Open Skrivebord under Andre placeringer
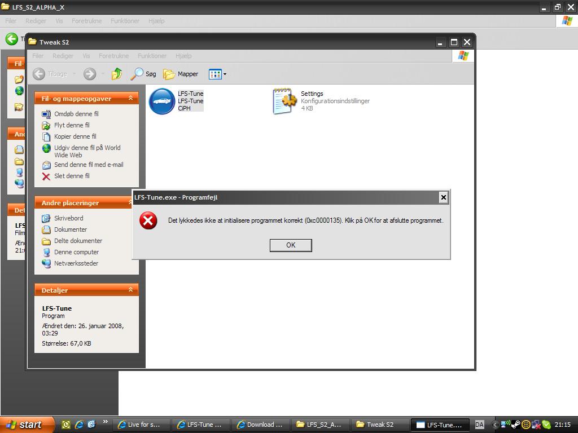Screen dimensions: 578x433 (x=68, y=218)
